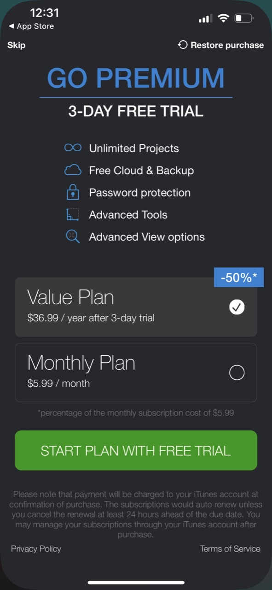Restore purchase from the top right
Image resolution: width=272 pixels, height=590 pixels.
pyautogui.click(x=220, y=45)
